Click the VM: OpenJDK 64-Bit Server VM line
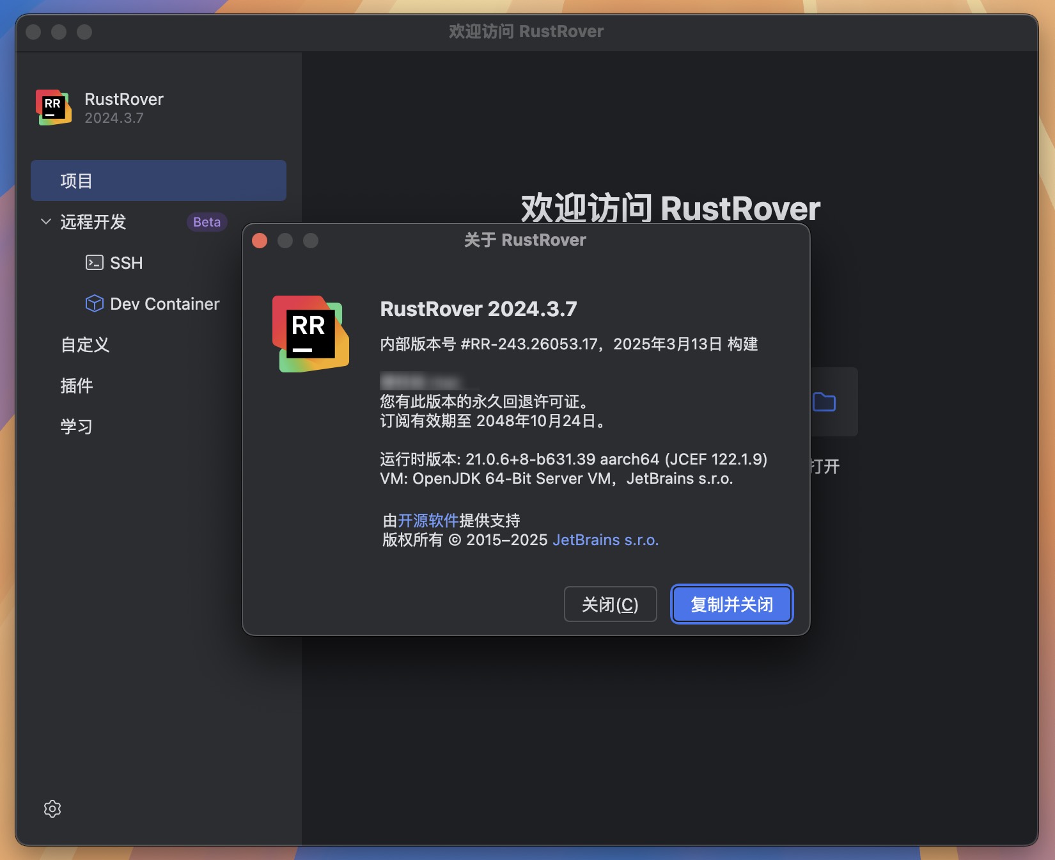The width and height of the screenshot is (1055, 860). [x=556, y=479]
